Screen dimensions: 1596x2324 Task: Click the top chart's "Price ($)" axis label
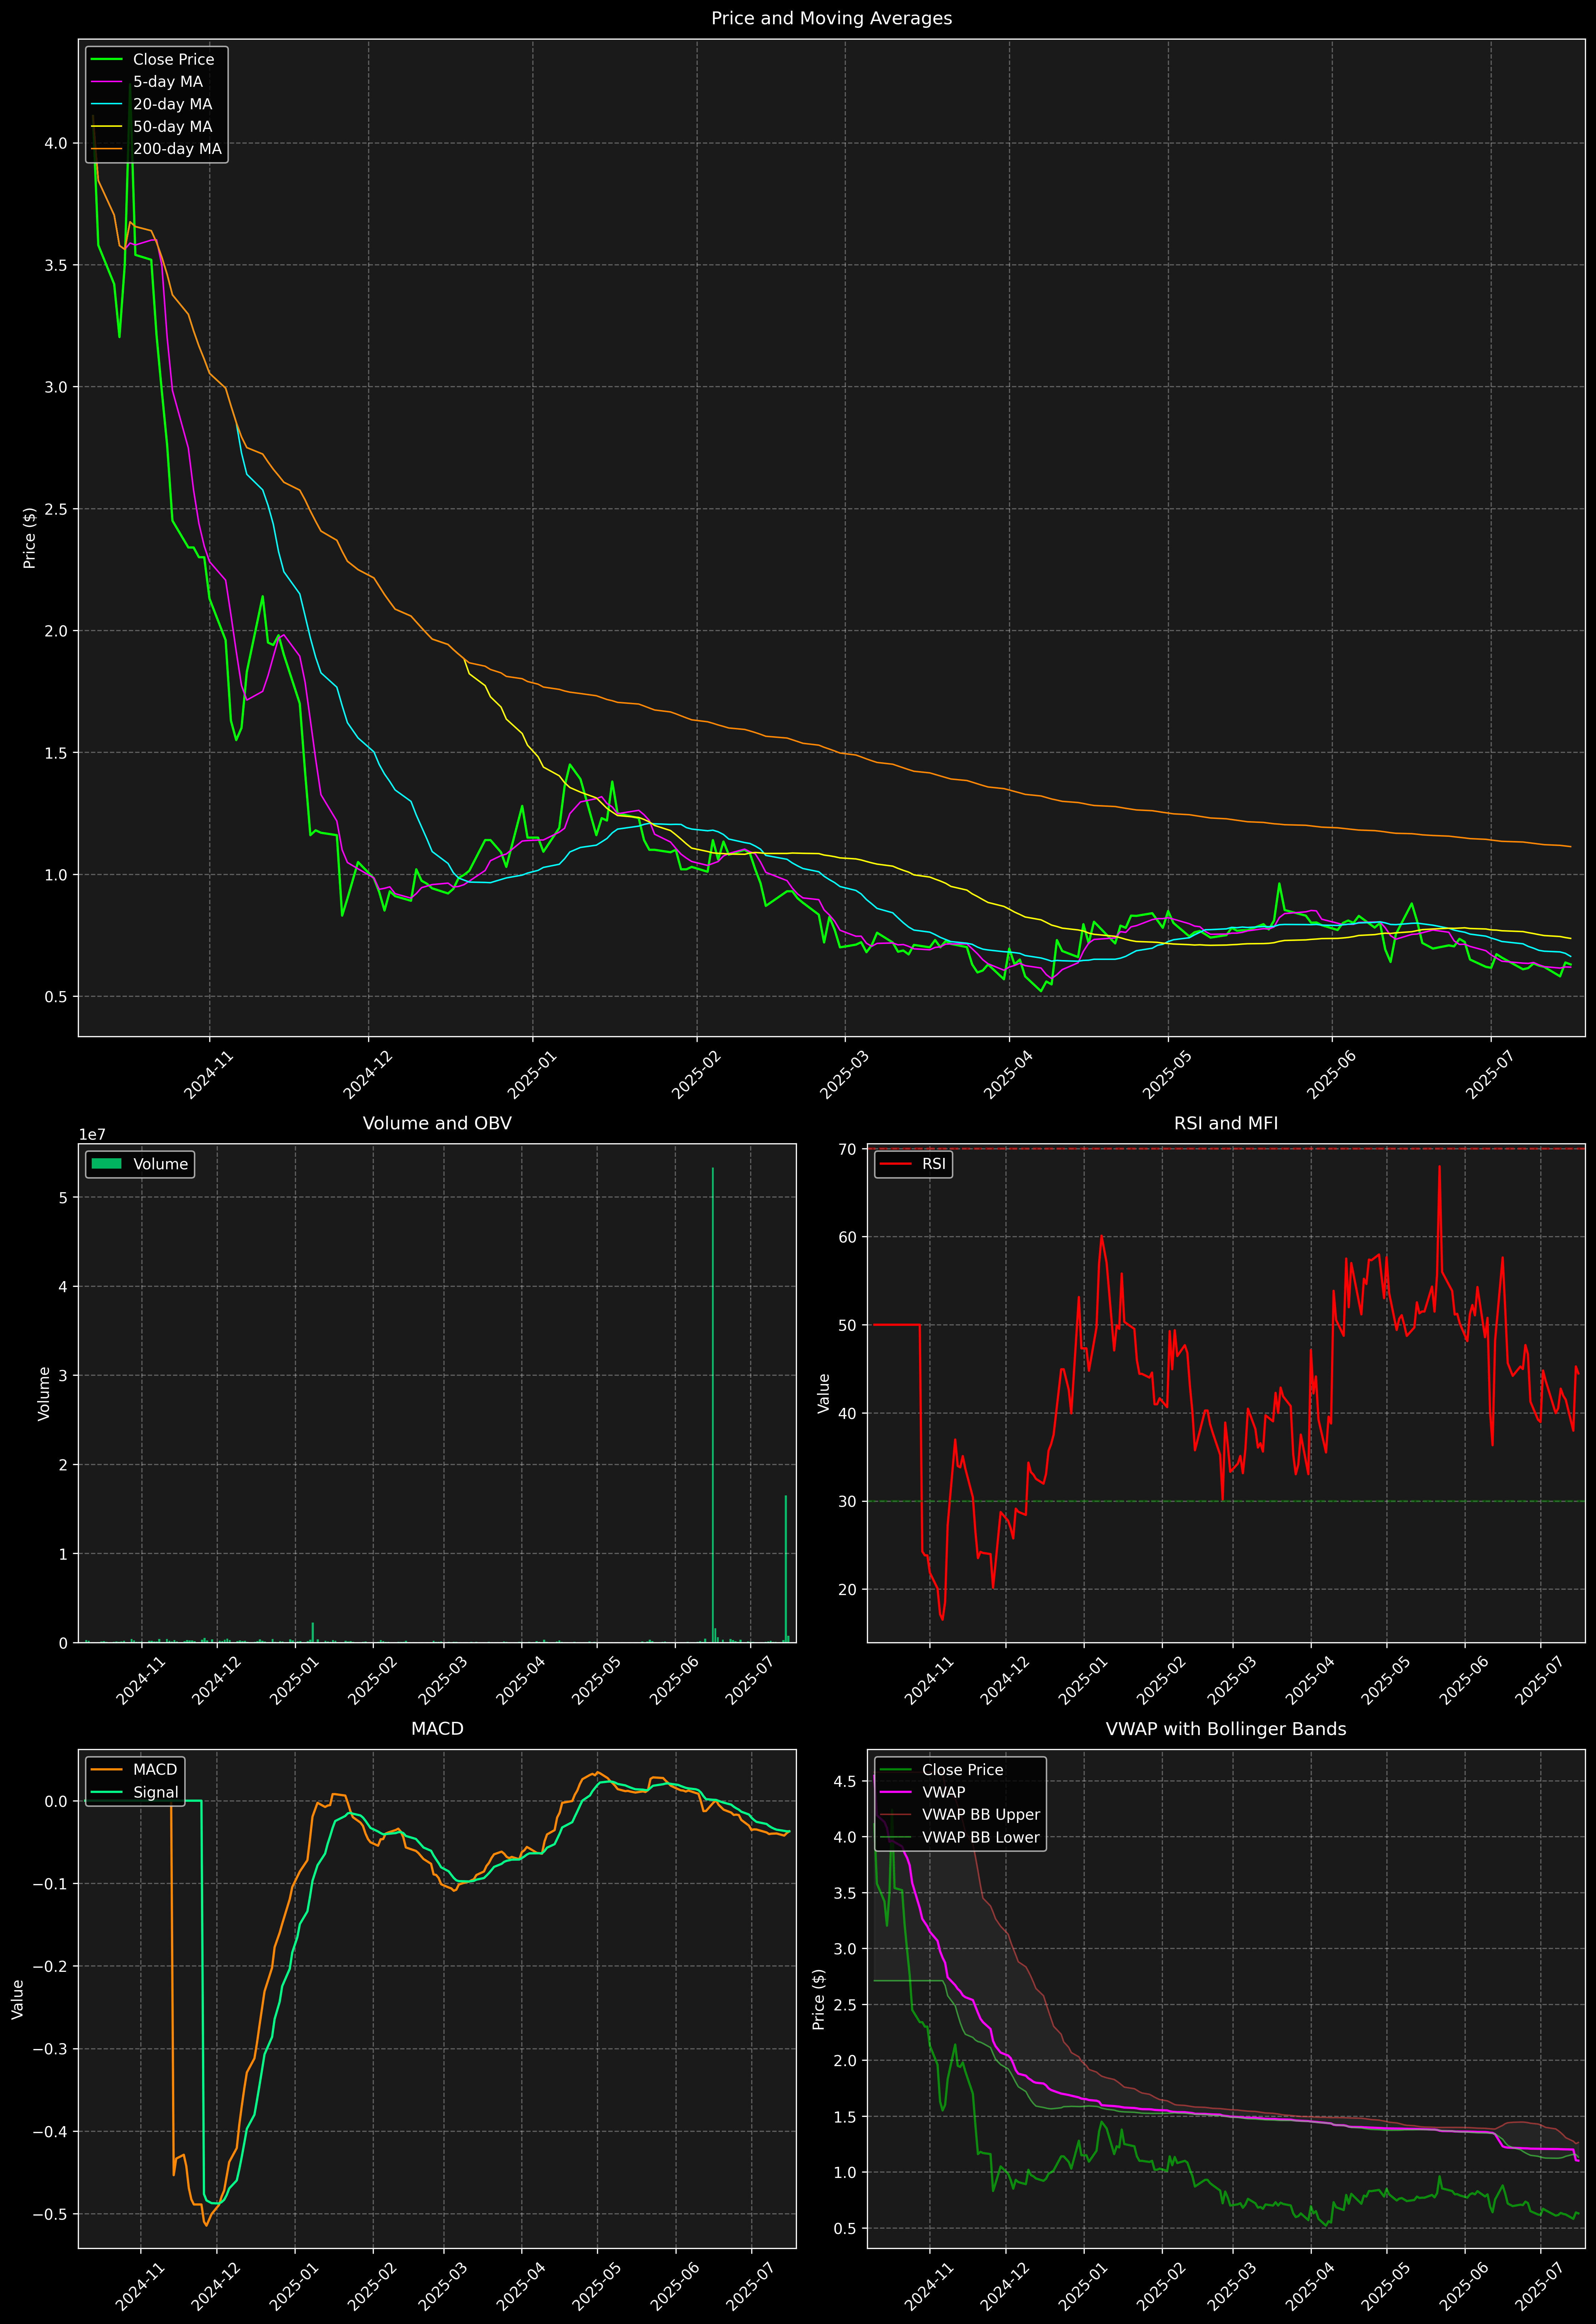[x=30, y=538]
